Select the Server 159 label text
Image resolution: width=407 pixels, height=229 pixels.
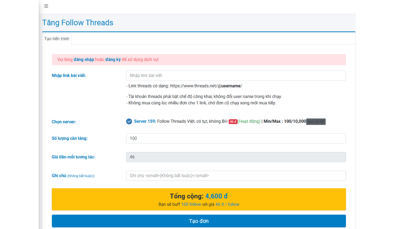(145, 121)
